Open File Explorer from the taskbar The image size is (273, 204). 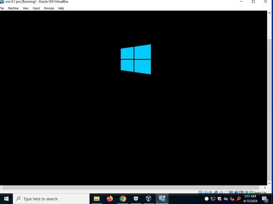click(x=97, y=199)
